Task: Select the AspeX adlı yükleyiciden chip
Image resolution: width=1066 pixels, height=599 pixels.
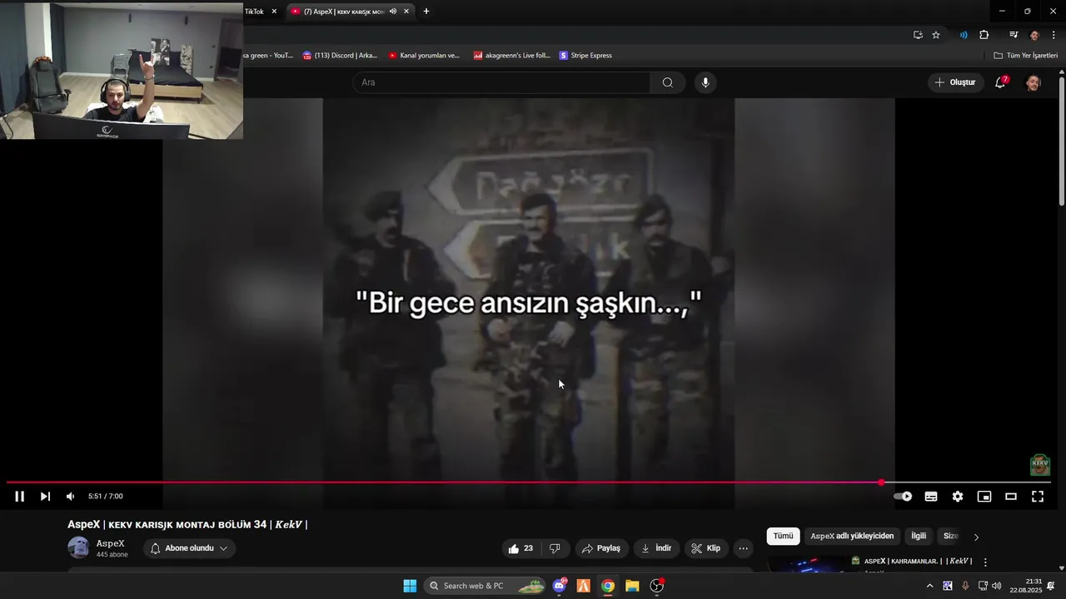Action: [x=852, y=537]
